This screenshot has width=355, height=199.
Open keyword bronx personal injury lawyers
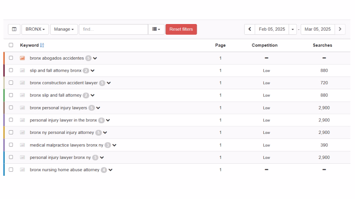[58, 108]
